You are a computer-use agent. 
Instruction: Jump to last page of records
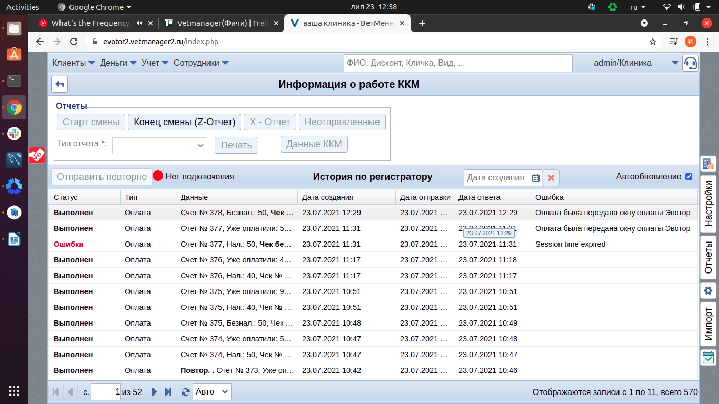click(x=168, y=392)
